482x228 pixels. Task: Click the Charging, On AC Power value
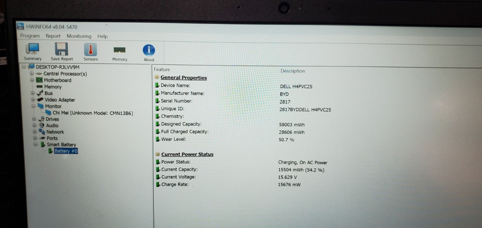pyautogui.click(x=303, y=162)
